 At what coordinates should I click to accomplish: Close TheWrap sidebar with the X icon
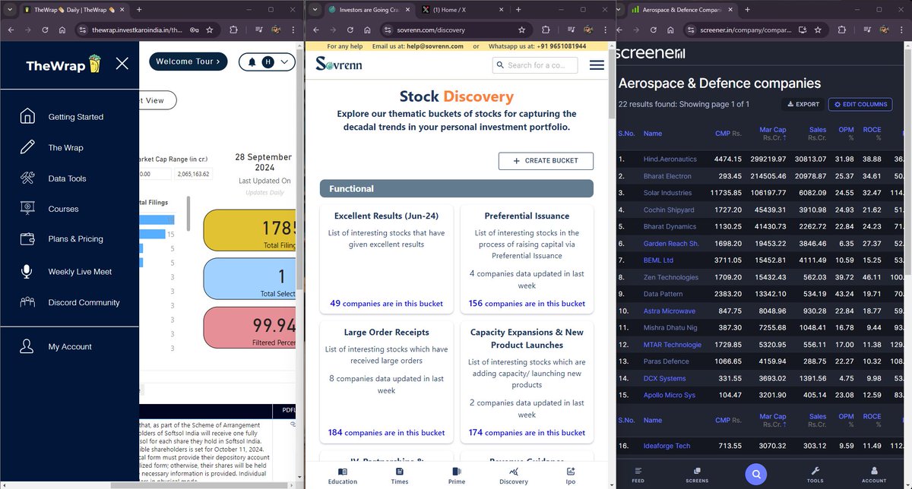122,63
